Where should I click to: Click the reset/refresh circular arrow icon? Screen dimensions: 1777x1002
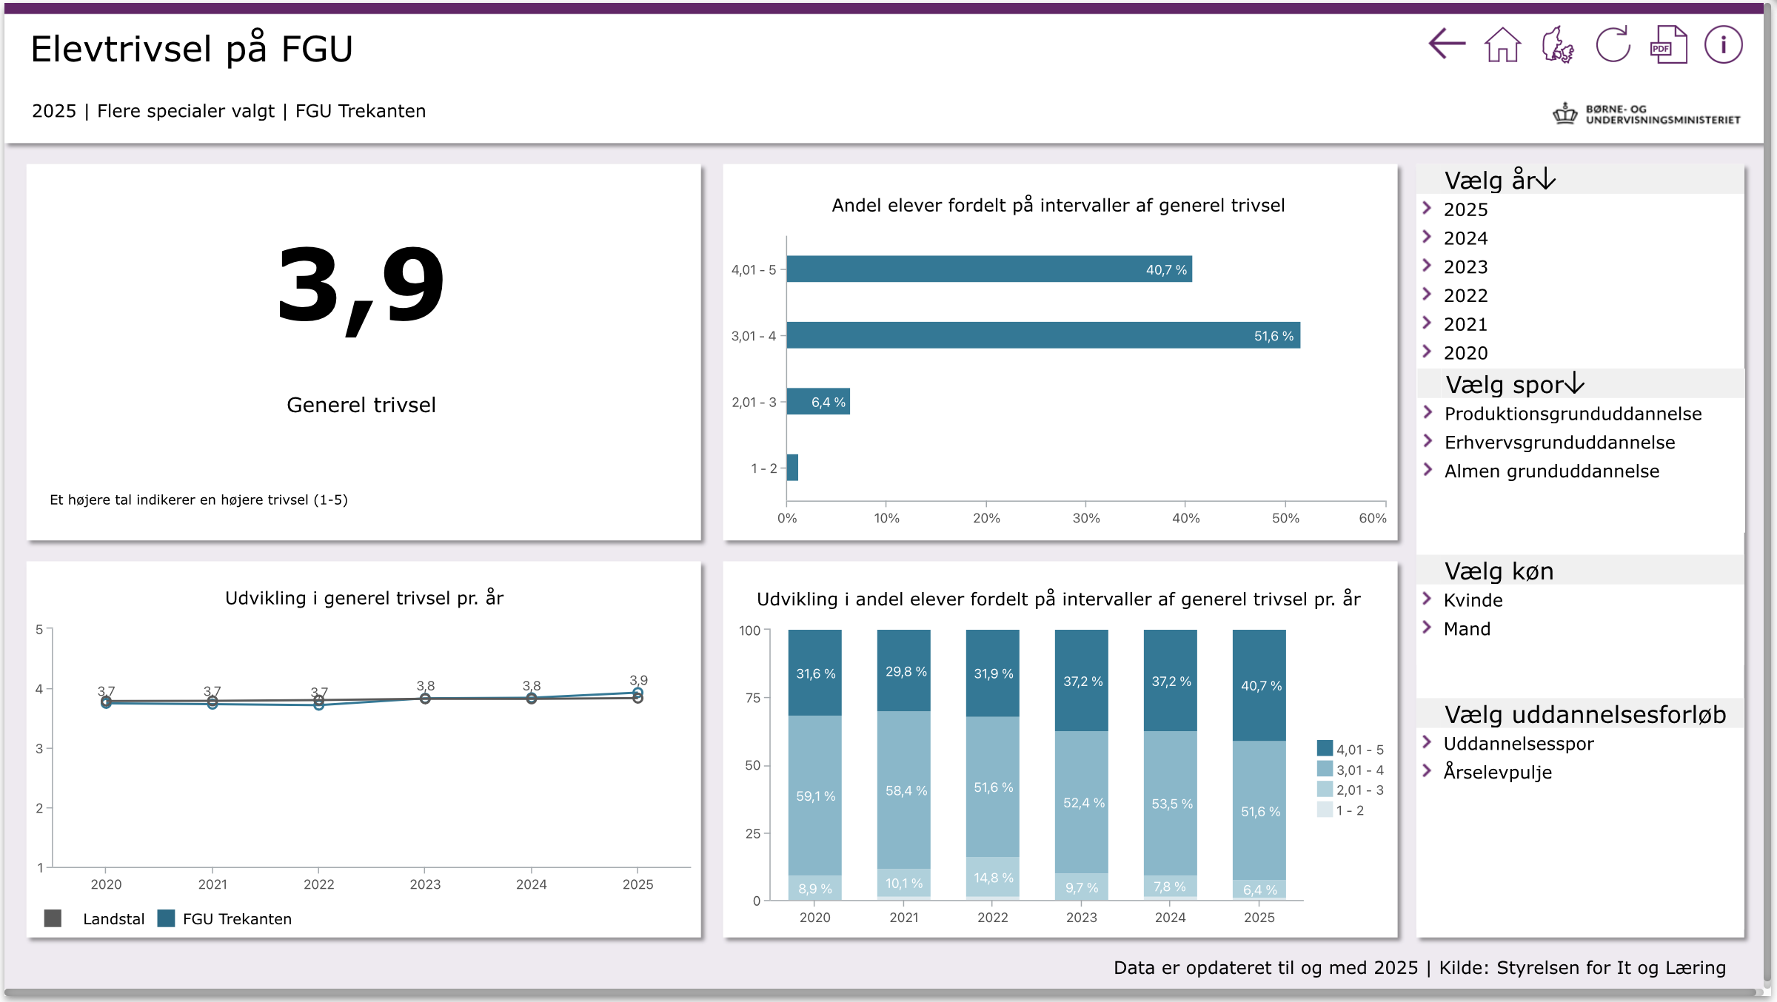(1613, 45)
